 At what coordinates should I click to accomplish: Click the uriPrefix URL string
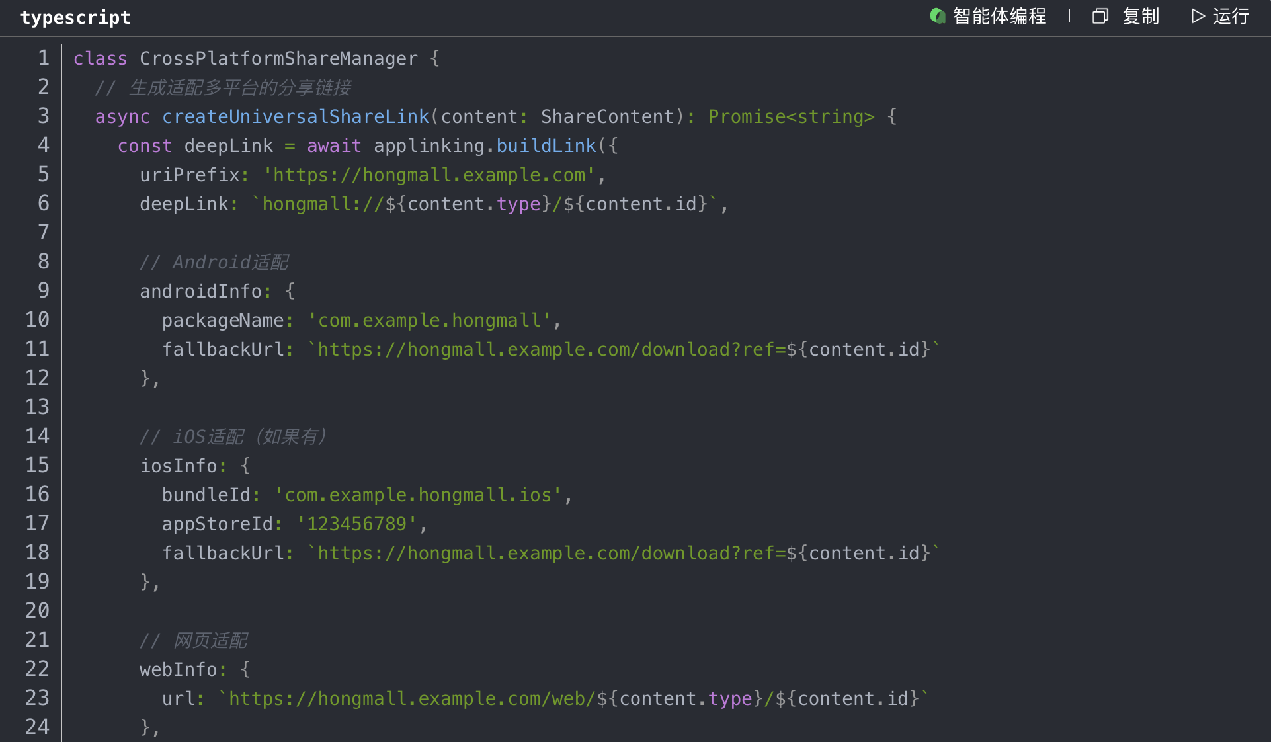point(429,175)
